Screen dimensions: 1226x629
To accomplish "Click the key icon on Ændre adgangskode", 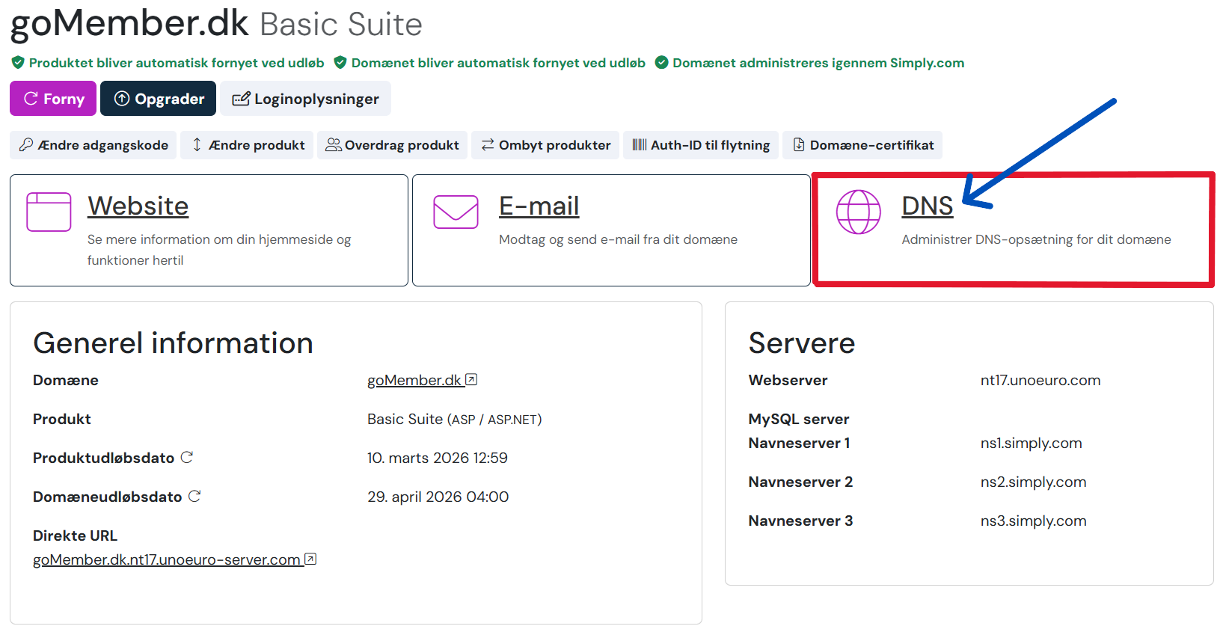I will [26, 144].
